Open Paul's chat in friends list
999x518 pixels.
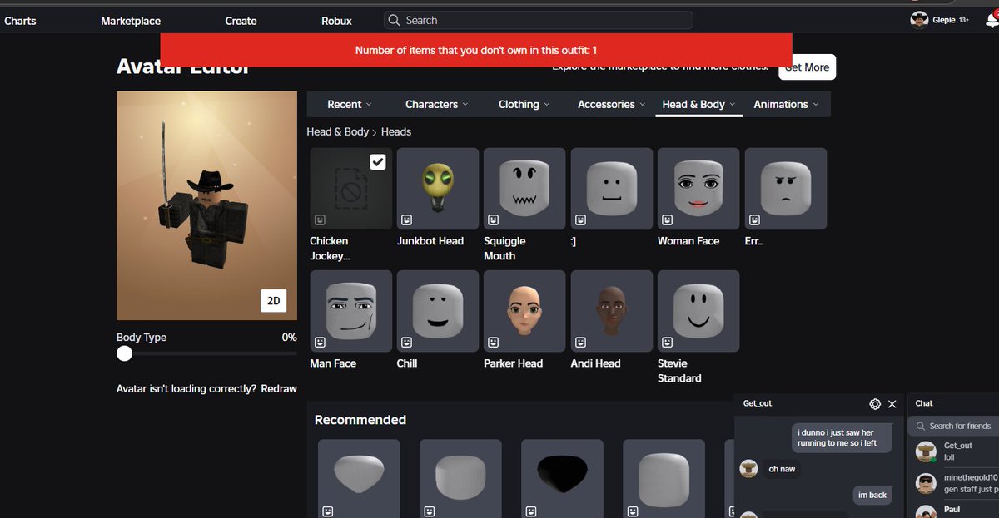pos(954,511)
